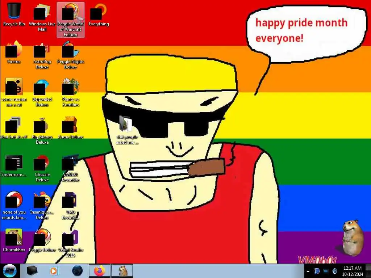Viewport: 371px width, 278px height.
Task: Select Peggle World of Warcraft Edition icon
Action: 71,20
